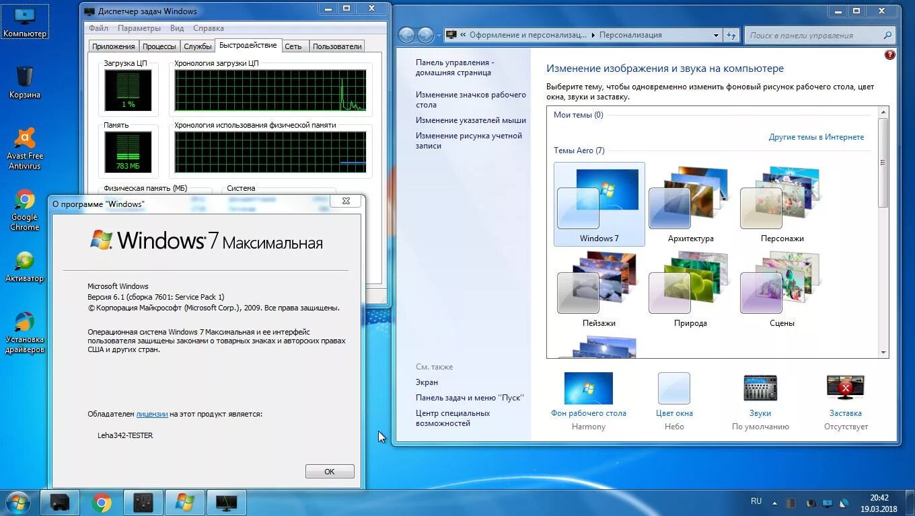Screen dimensions: 915x516
Task: Click the black folder taskbar button
Action: (x=61, y=502)
